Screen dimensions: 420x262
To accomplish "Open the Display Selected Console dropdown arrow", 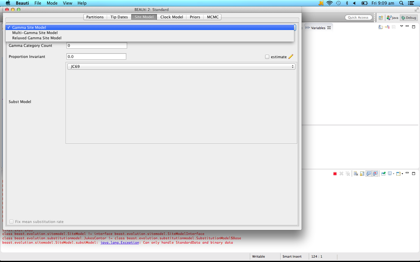I will click(x=393, y=174).
